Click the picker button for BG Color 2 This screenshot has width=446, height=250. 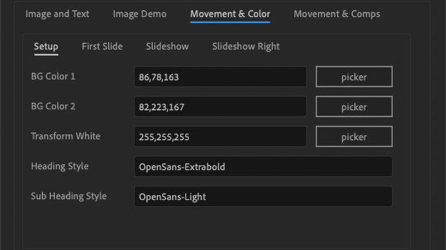(x=354, y=107)
